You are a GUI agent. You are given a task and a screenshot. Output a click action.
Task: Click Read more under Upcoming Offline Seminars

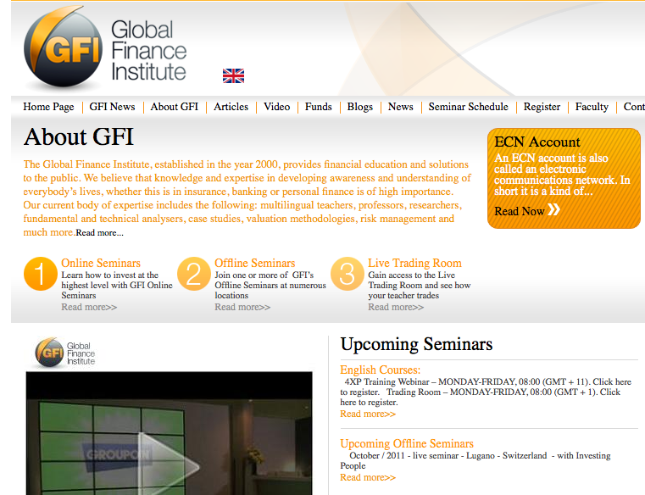coord(368,477)
